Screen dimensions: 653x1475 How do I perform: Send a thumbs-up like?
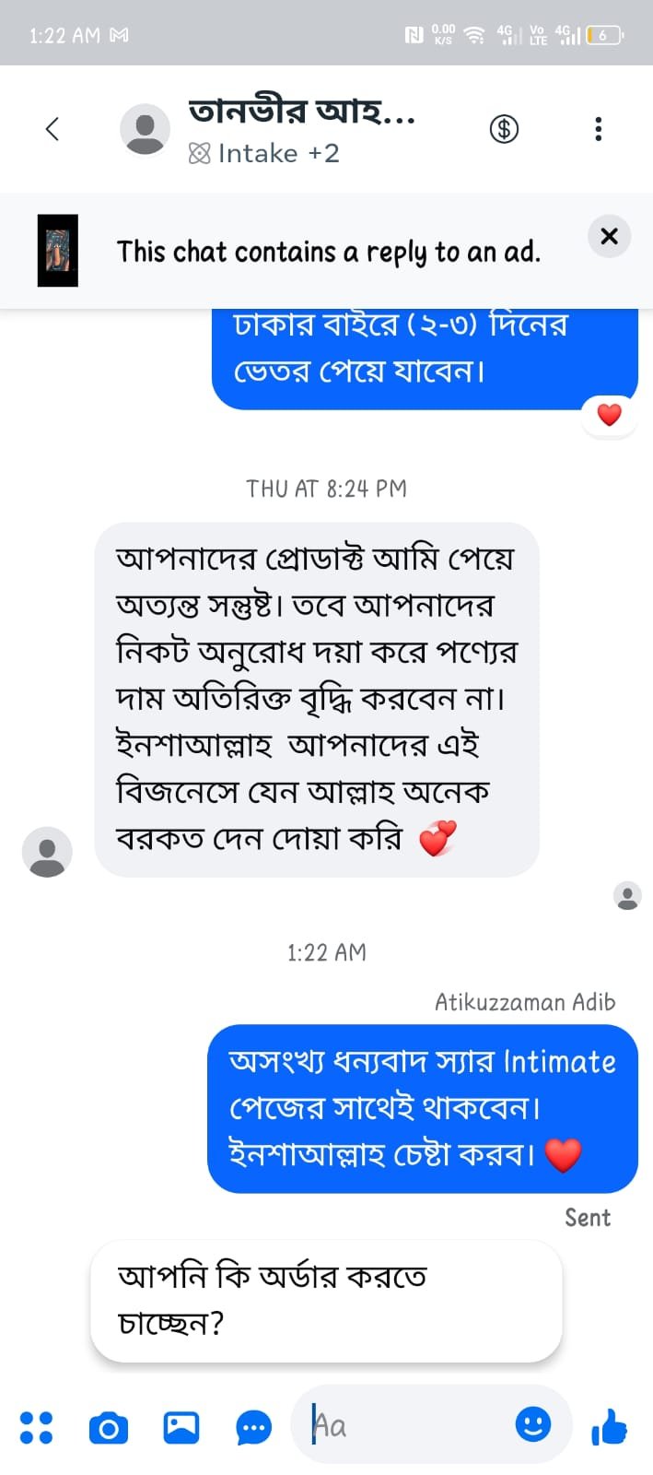[x=609, y=1428]
